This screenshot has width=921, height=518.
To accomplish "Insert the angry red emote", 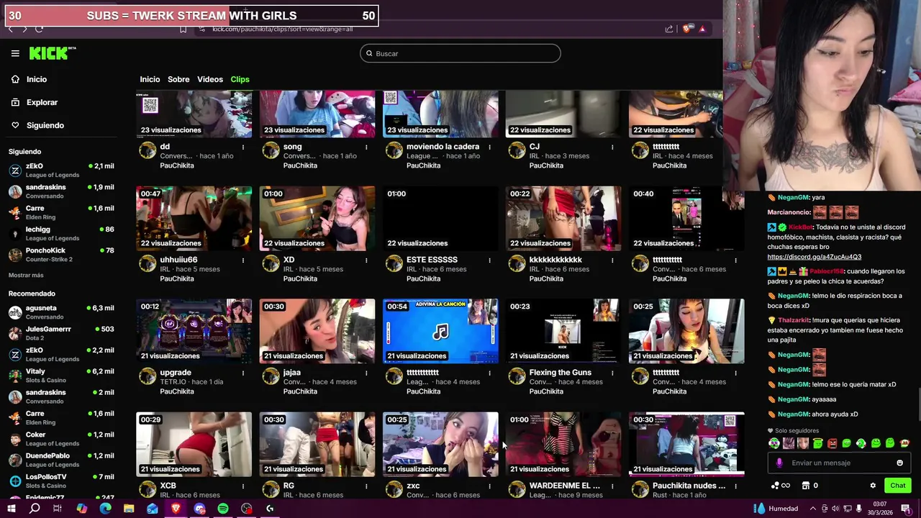I will (832, 443).
